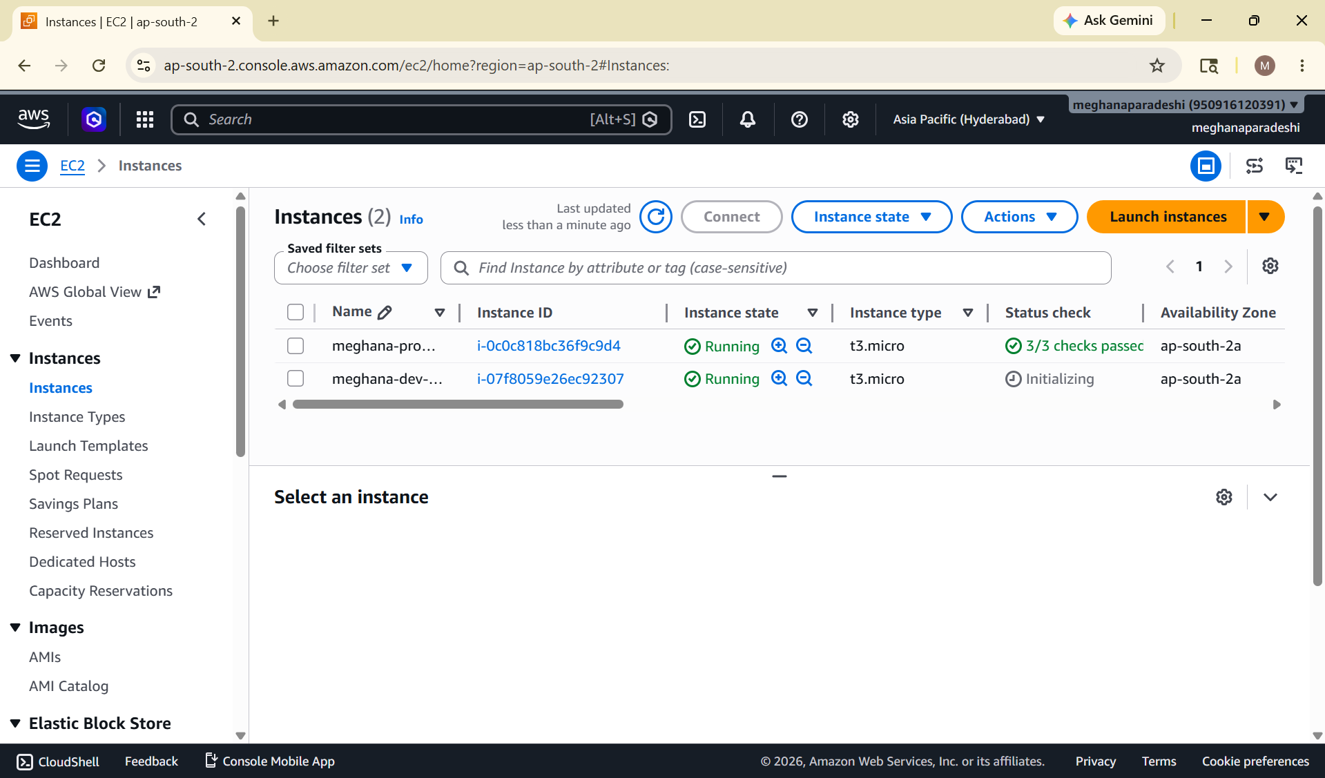Zoom in filter for meghana-dev Running state
Image resolution: width=1325 pixels, height=778 pixels.
[780, 378]
